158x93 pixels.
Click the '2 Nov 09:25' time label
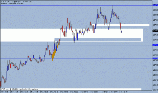[74, 92]
